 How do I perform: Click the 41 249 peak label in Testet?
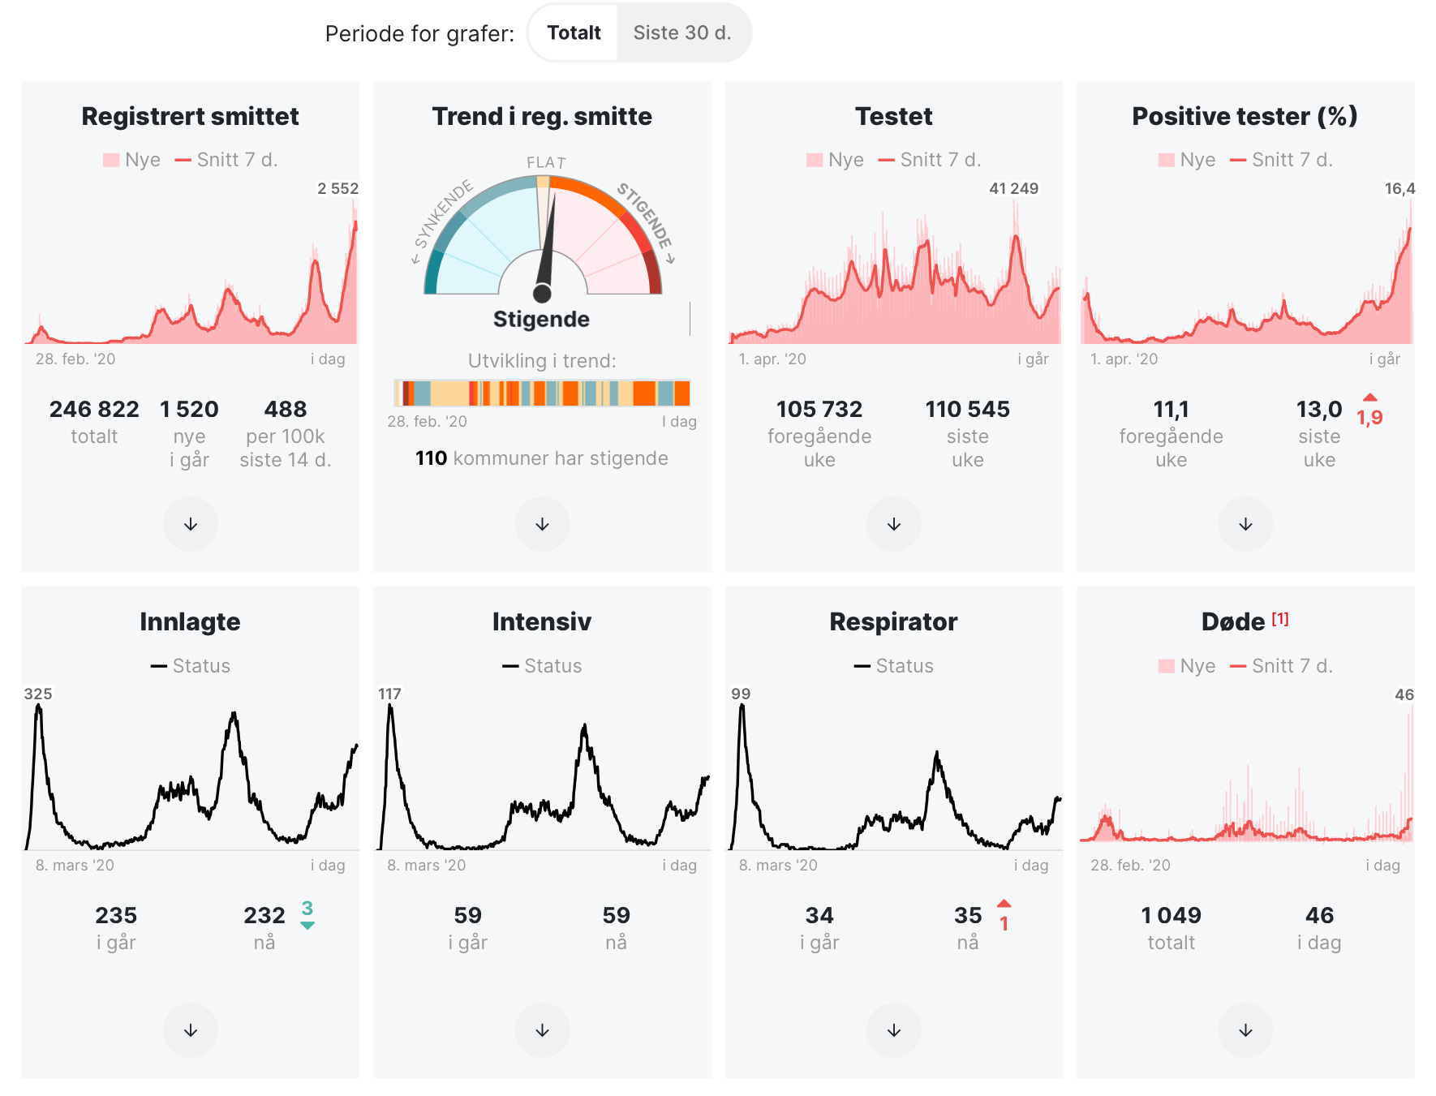coord(1013,188)
